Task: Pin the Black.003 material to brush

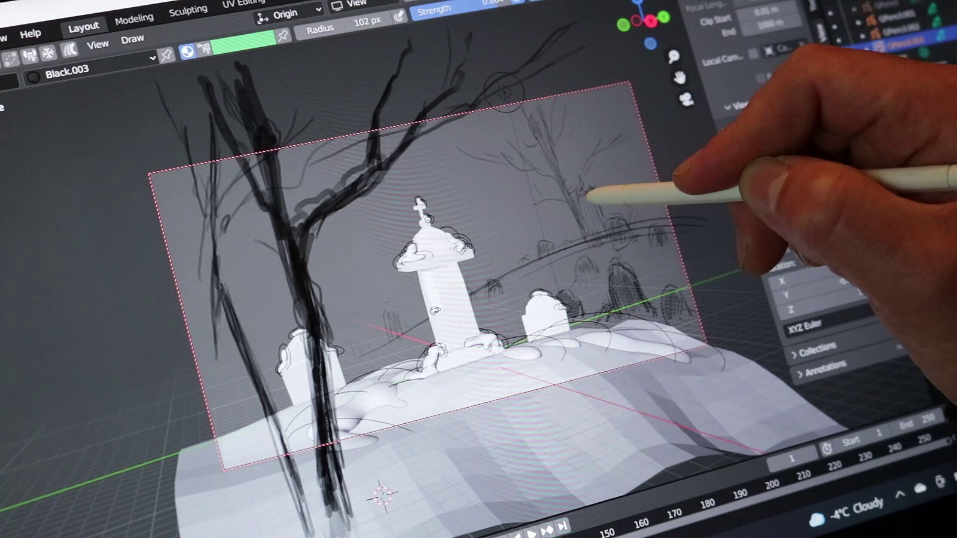Action: pyautogui.click(x=166, y=56)
